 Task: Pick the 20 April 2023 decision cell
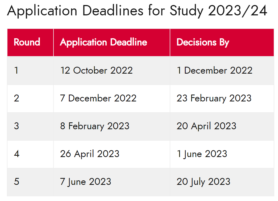222,126
